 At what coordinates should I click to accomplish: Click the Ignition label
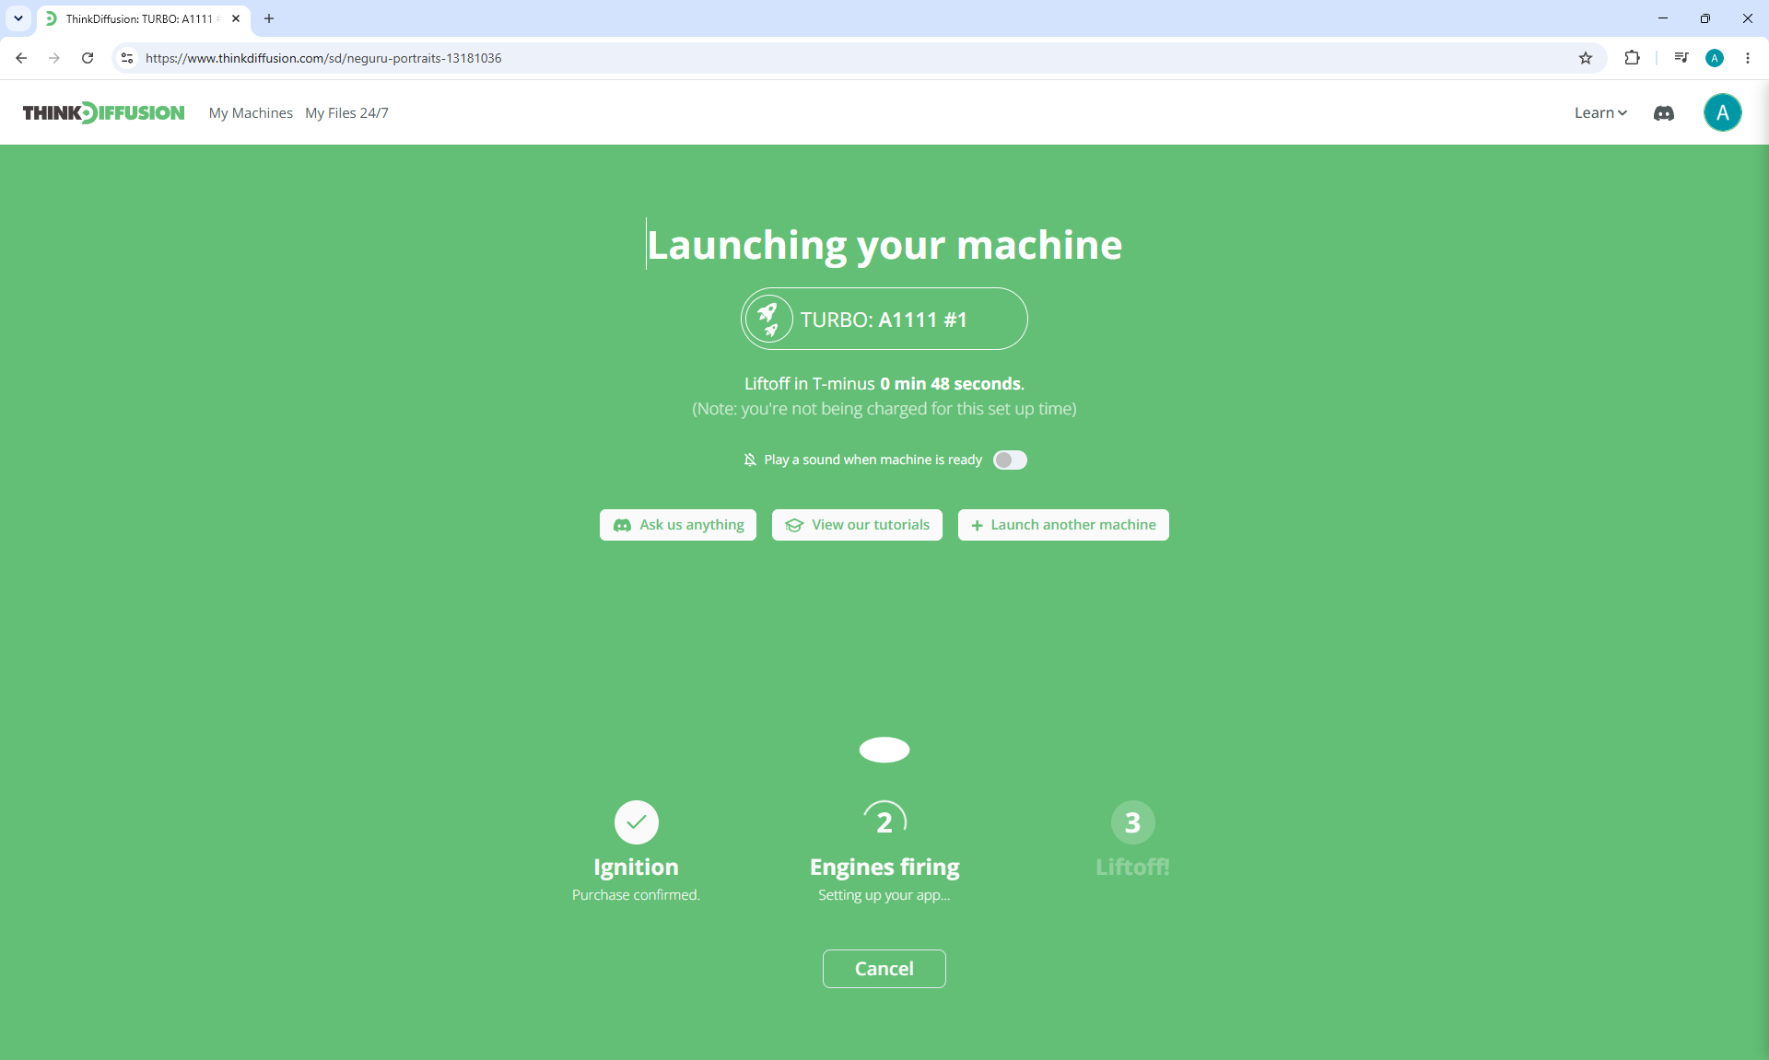636,867
